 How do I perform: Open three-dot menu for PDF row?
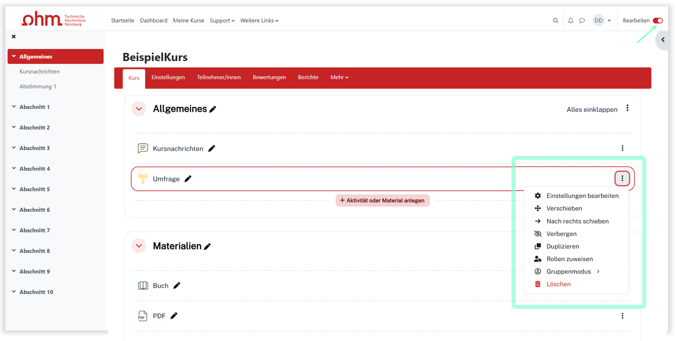(622, 316)
